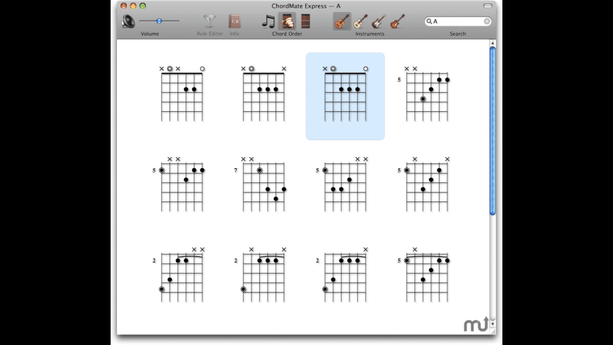Select the fret 5 full barre chord diagram

click(423, 275)
